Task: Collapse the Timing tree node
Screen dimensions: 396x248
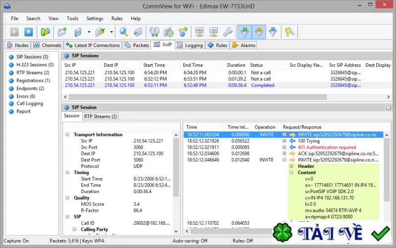Action: (67, 172)
